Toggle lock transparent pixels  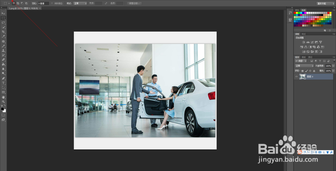pos(302,71)
